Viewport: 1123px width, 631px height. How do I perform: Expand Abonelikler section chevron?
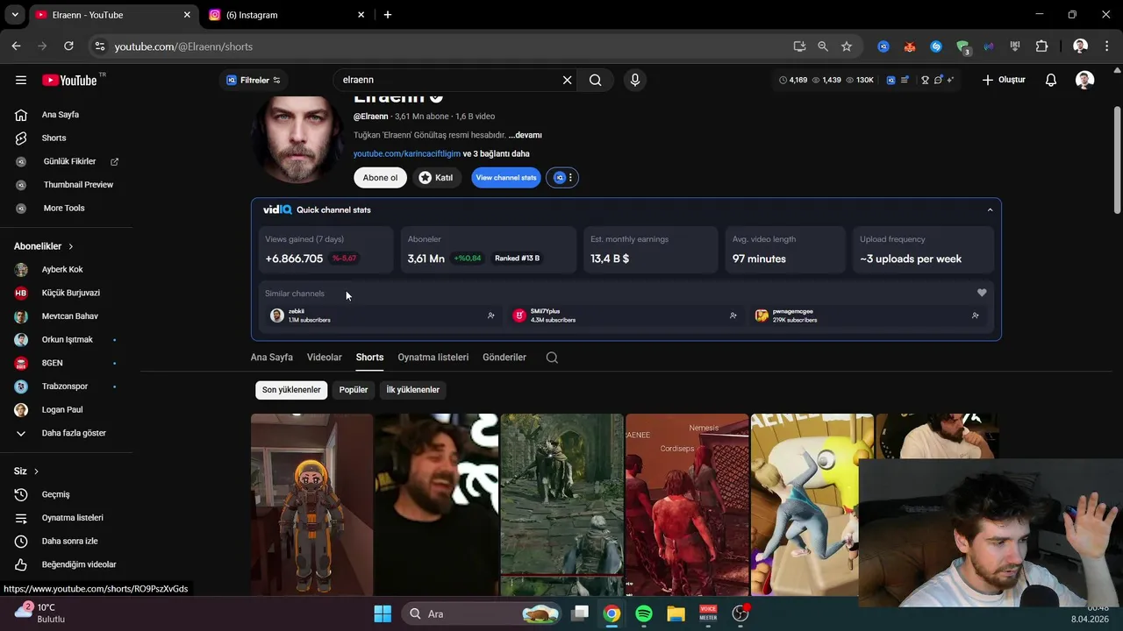click(x=71, y=247)
